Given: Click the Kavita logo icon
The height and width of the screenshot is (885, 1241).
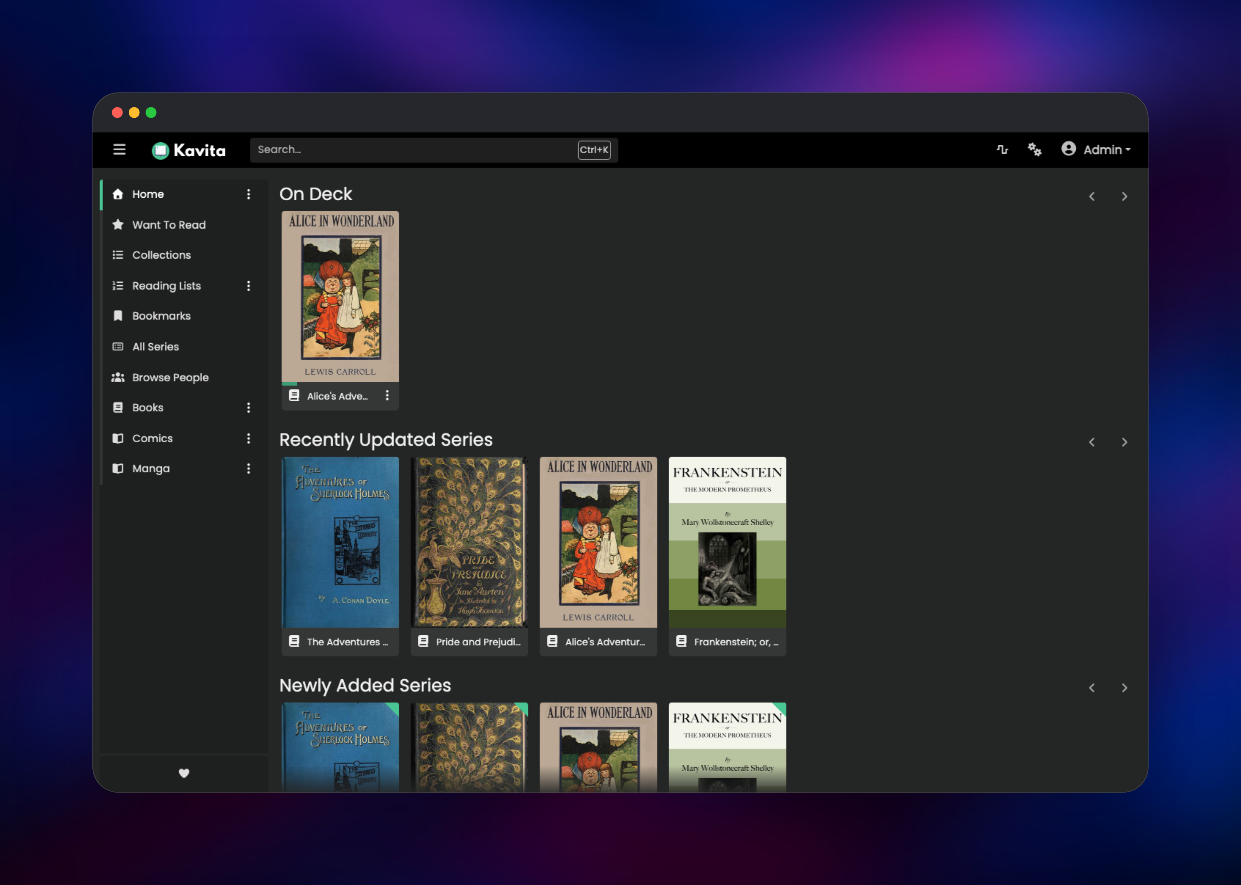Looking at the screenshot, I should pos(160,150).
